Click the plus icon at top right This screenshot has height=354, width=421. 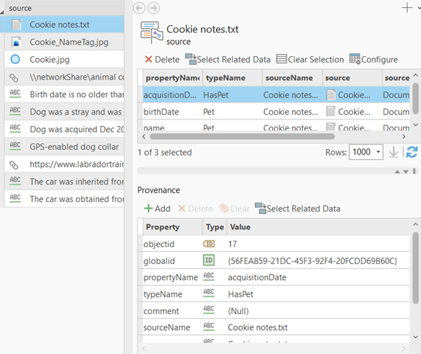pyautogui.click(x=407, y=8)
